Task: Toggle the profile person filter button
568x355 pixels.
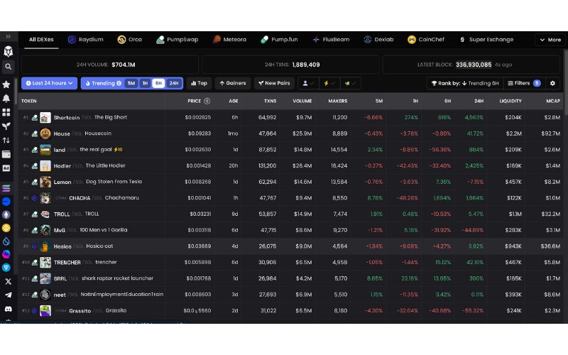Action: (x=308, y=83)
